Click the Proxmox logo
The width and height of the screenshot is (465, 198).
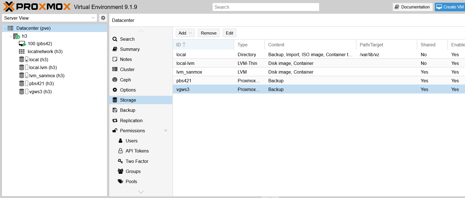tap(37, 6)
